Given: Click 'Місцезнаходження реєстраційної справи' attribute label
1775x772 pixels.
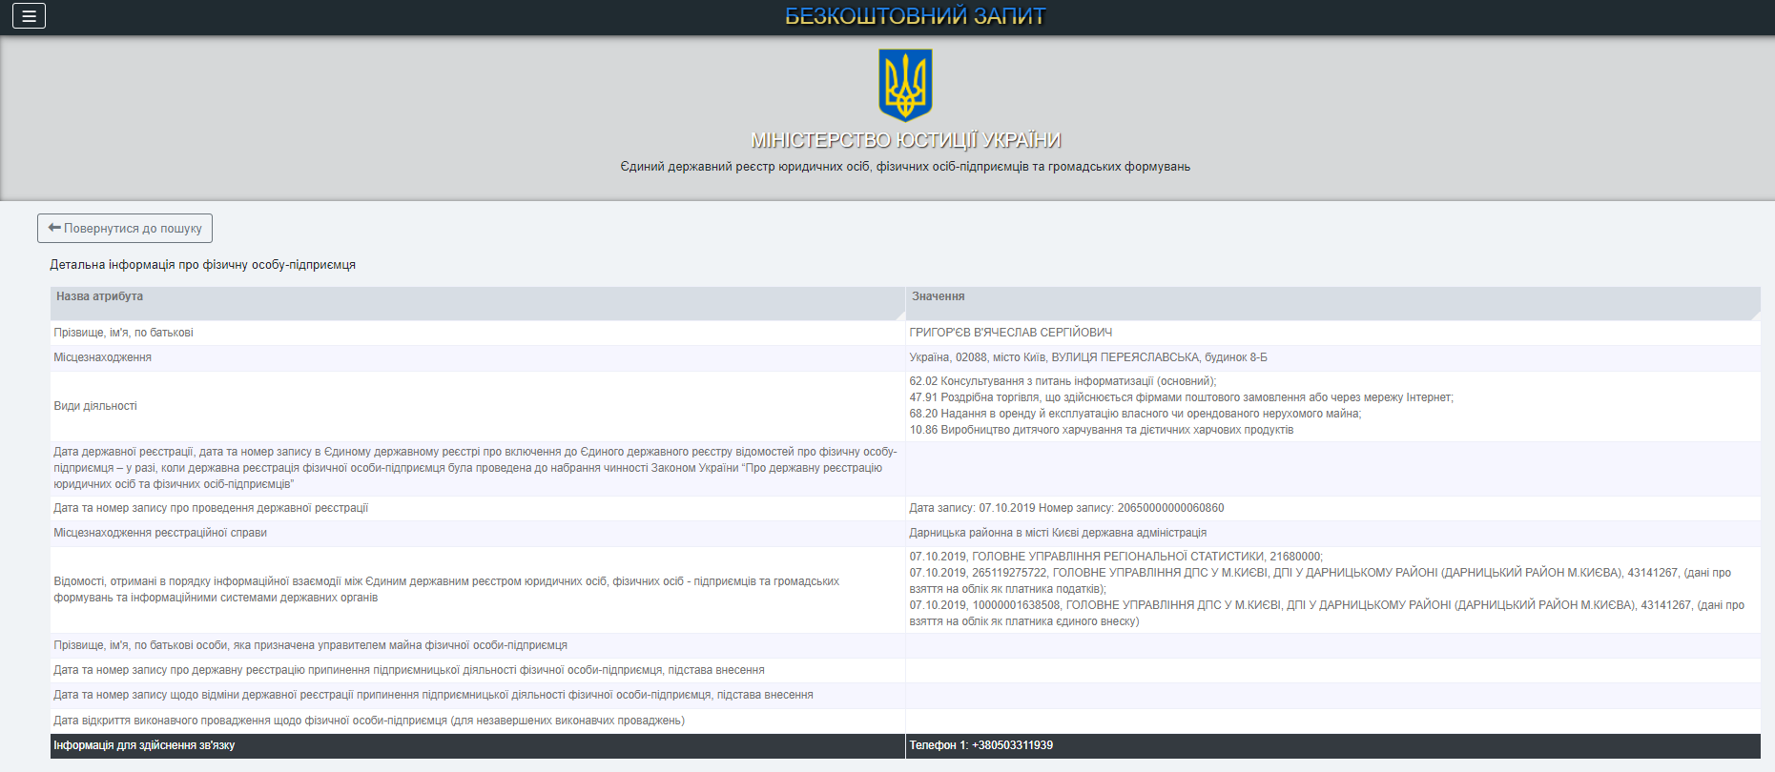Looking at the screenshot, I should click(x=160, y=533).
